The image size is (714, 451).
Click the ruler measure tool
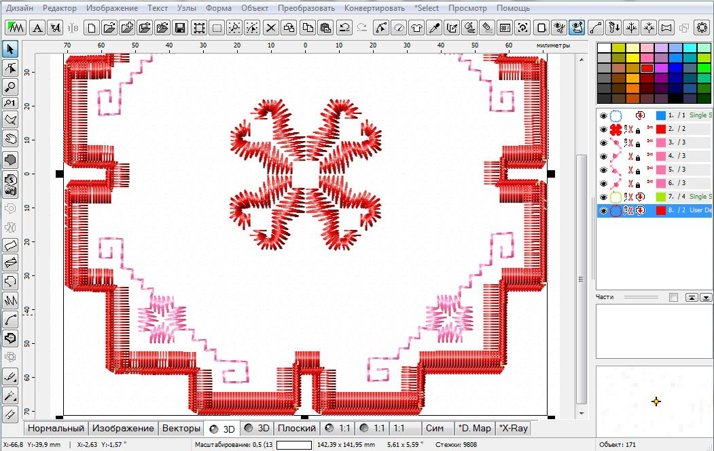pos(10,414)
